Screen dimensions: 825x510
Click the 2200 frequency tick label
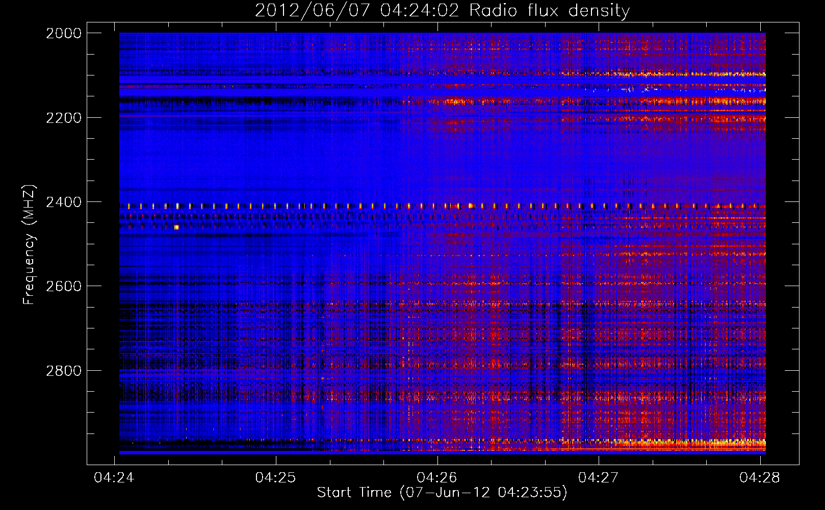click(64, 118)
